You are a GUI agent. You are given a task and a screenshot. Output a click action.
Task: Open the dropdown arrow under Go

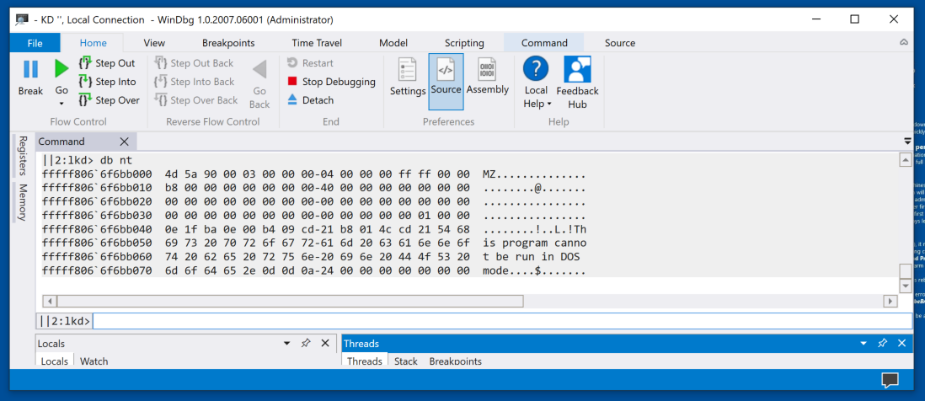(x=61, y=104)
